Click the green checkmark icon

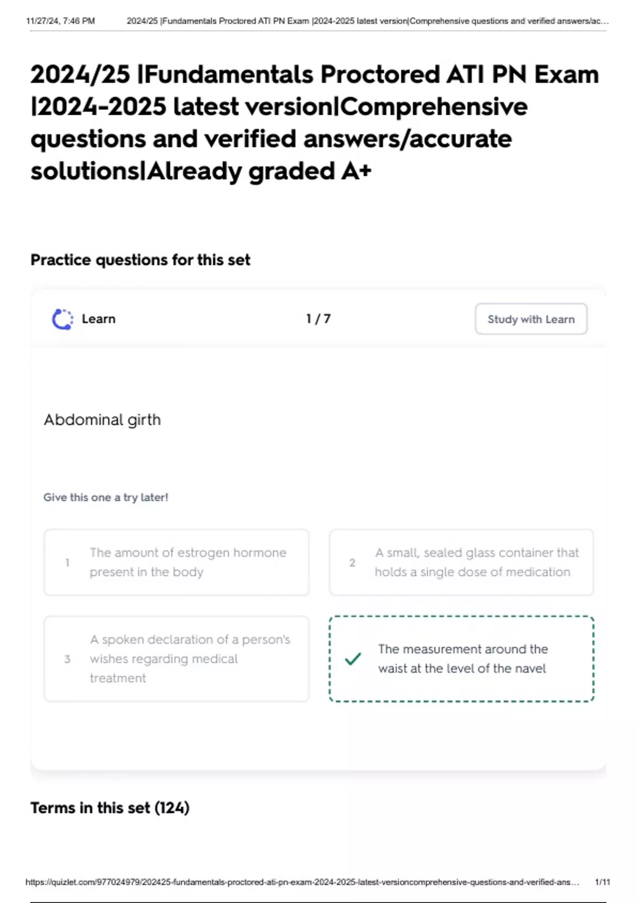[x=353, y=659]
